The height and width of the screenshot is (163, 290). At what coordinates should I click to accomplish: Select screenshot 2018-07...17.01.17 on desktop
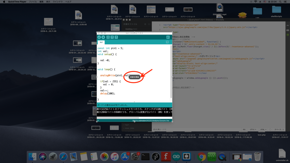280,136
